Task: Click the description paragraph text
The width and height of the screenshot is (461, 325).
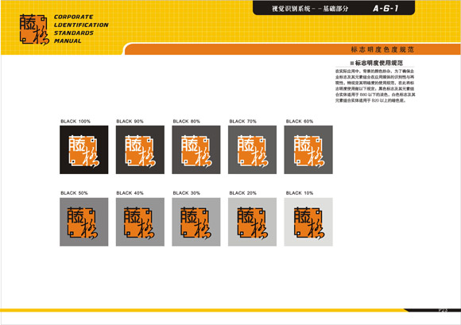Action: pos(375,86)
